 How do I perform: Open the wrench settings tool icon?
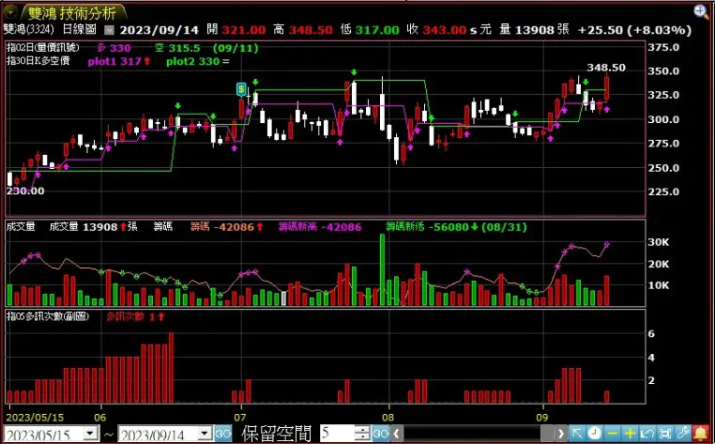point(683,433)
